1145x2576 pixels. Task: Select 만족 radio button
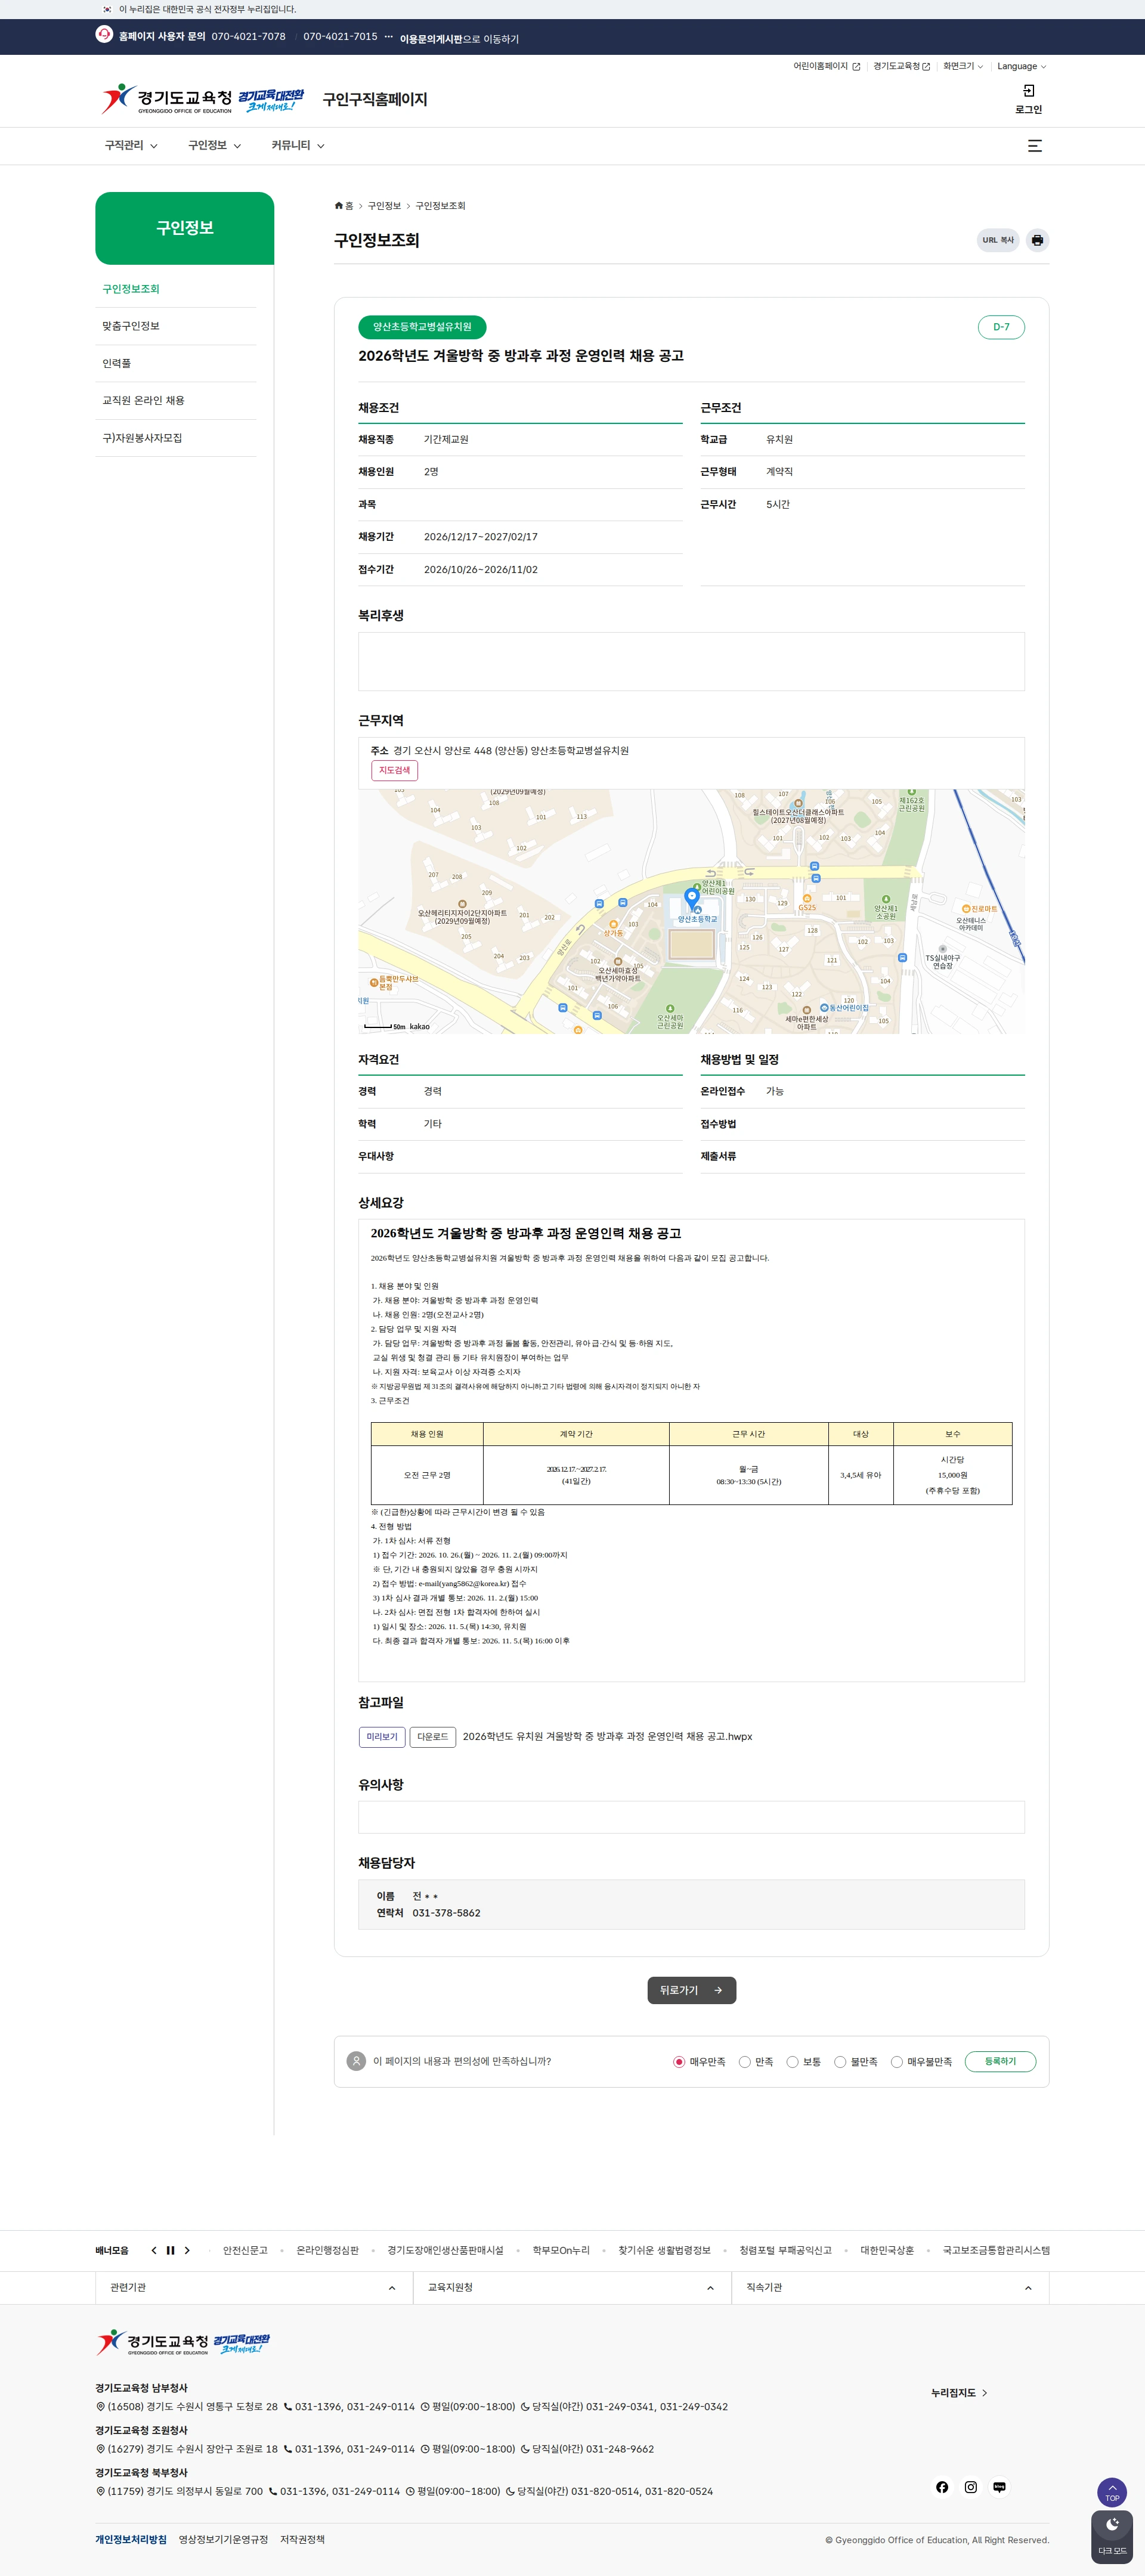pos(745,2062)
